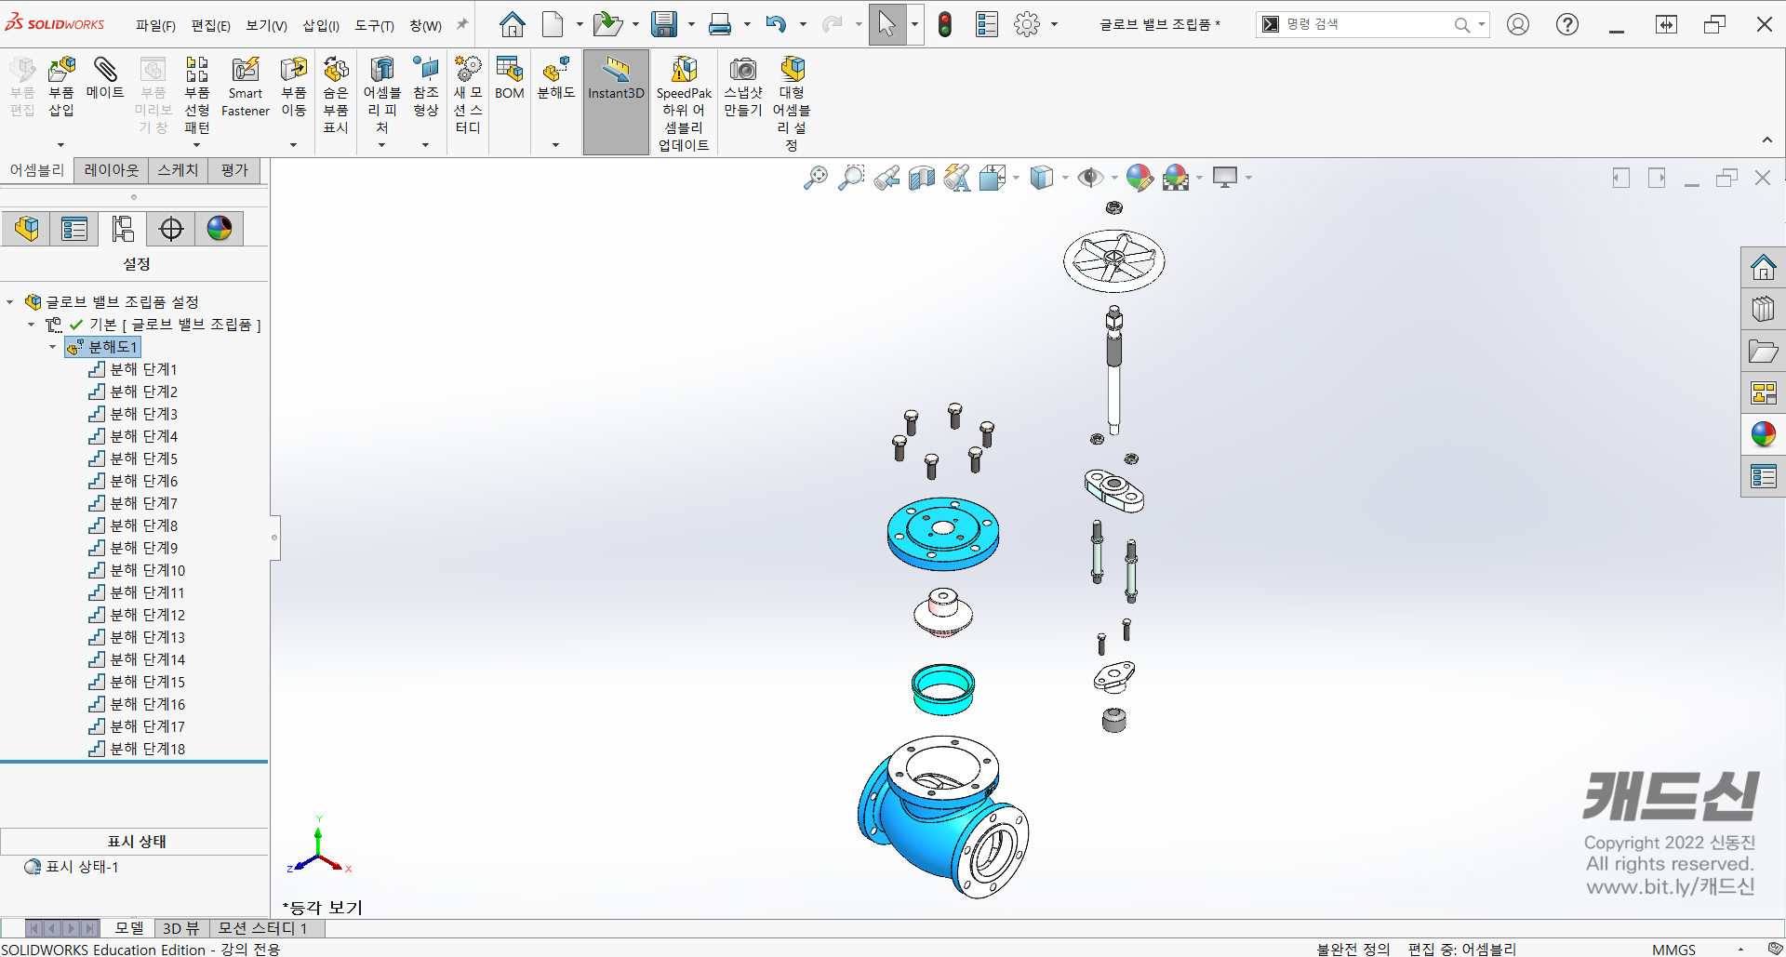Open the 참조 형상 dropdown arrow
Viewport: 1786px width, 957px height.
426,145
